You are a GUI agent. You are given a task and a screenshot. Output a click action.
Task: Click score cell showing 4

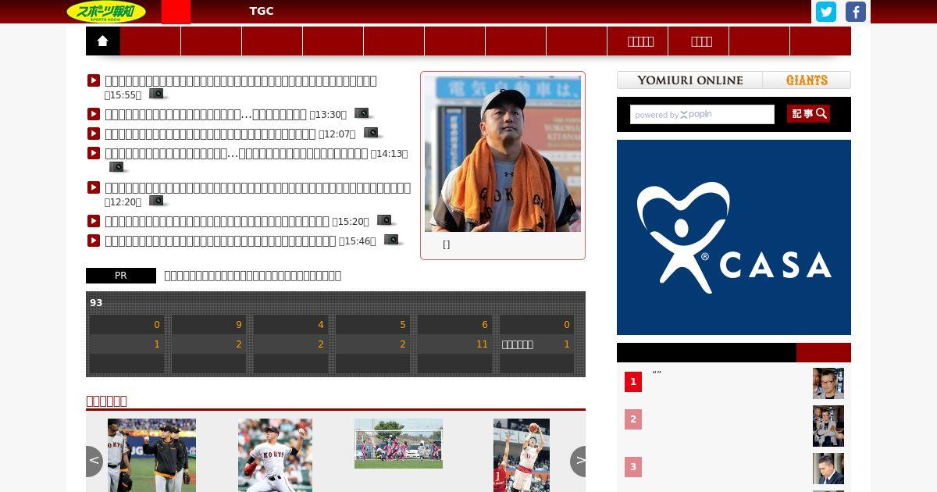pyautogui.click(x=290, y=325)
